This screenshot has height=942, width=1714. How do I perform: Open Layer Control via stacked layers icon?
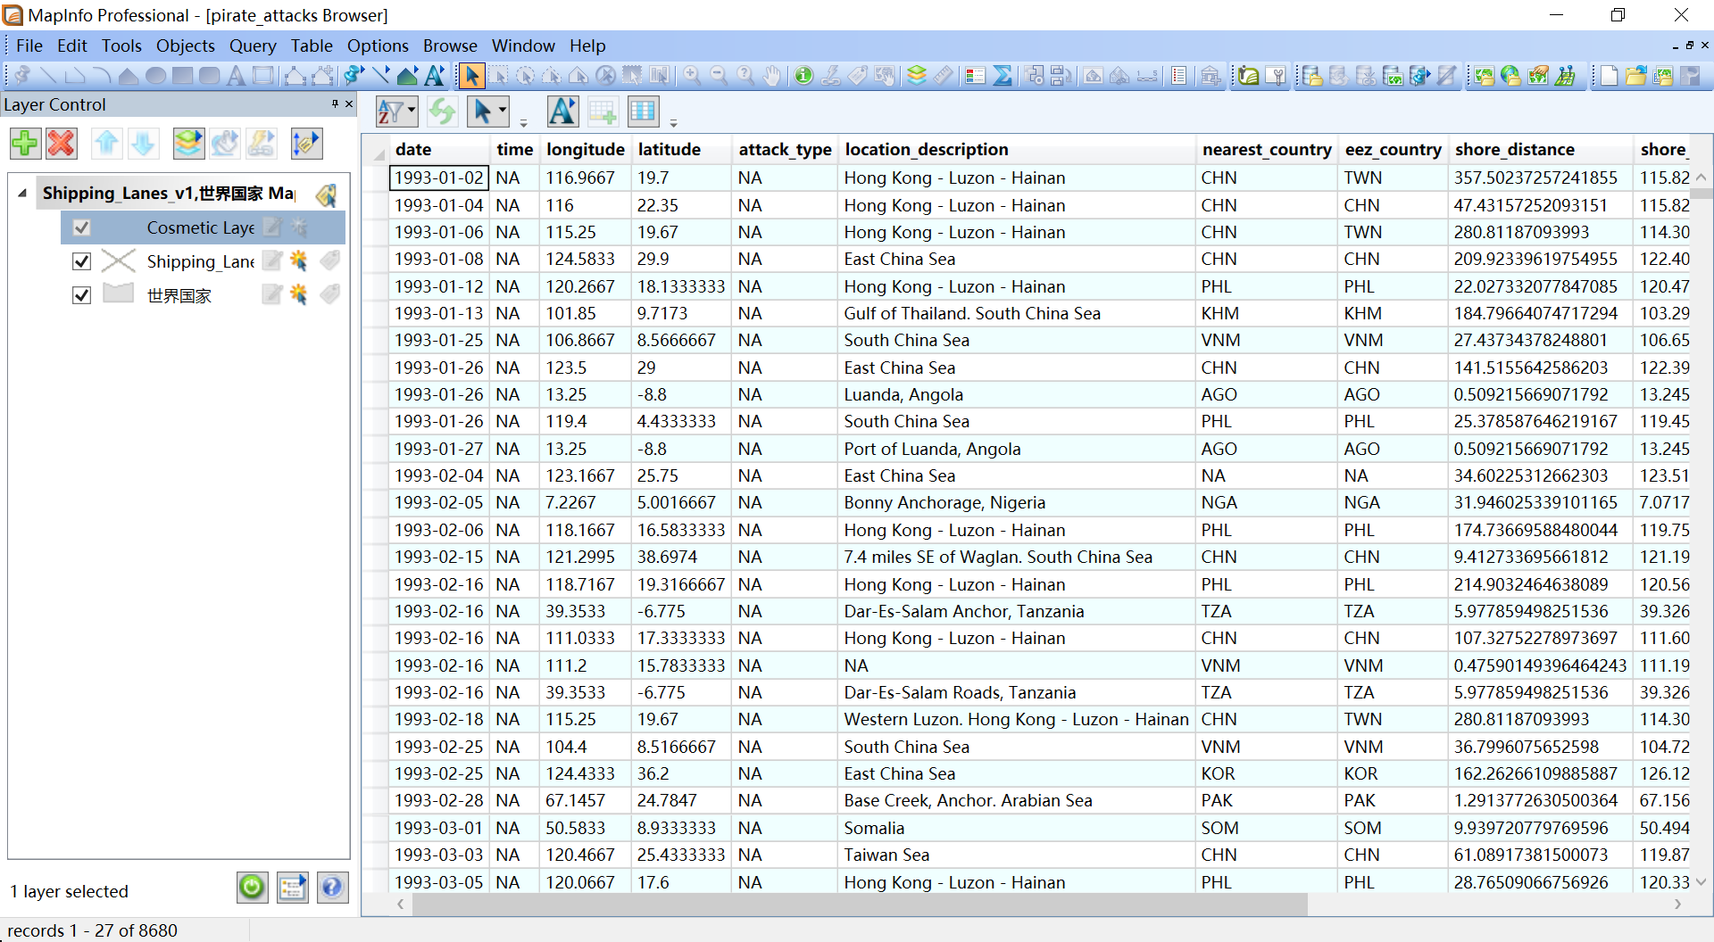coord(917,76)
